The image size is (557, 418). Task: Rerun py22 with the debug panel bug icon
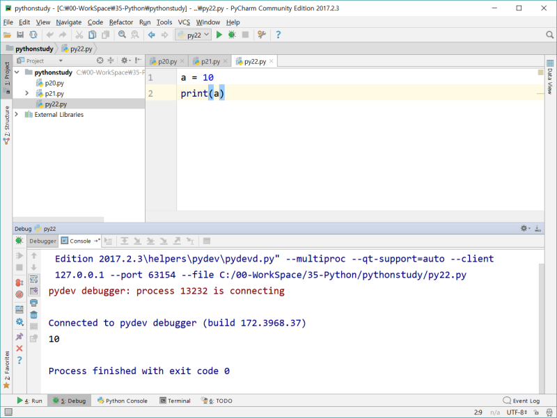click(19, 241)
